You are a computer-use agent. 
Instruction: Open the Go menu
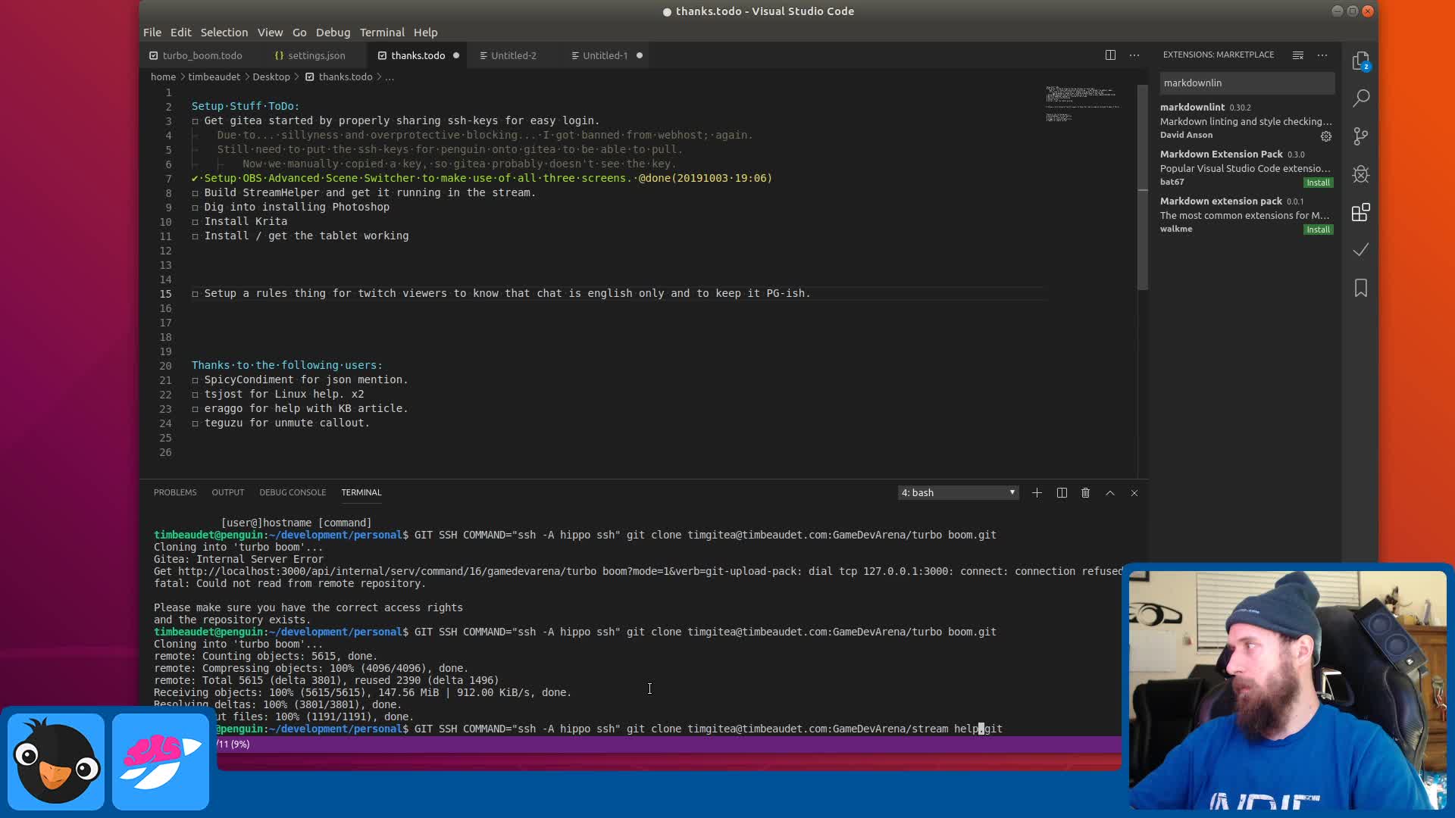click(299, 33)
